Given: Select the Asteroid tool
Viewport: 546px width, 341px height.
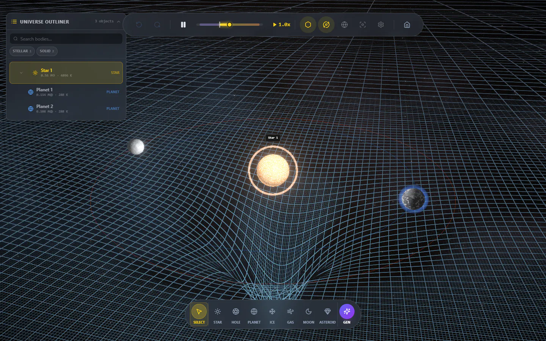Looking at the screenshot, I should (x=328, y=314).
